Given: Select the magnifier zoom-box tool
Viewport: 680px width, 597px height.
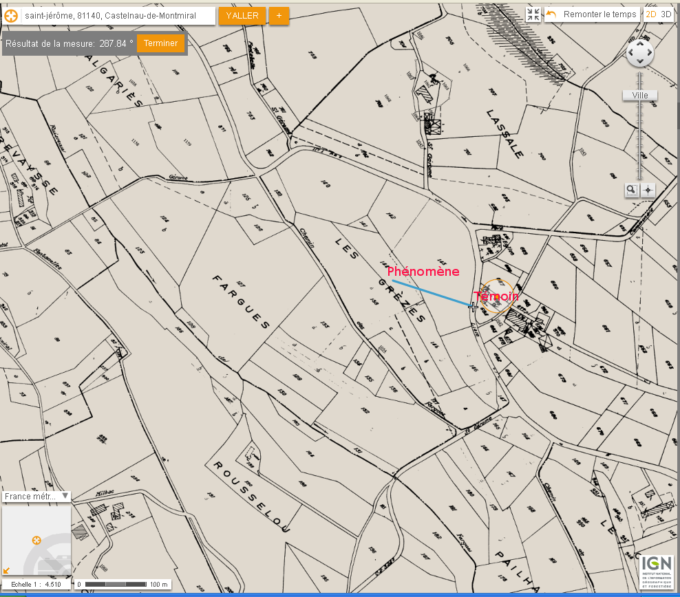Looking at the screenshot, I should click(x=632, y=191).
